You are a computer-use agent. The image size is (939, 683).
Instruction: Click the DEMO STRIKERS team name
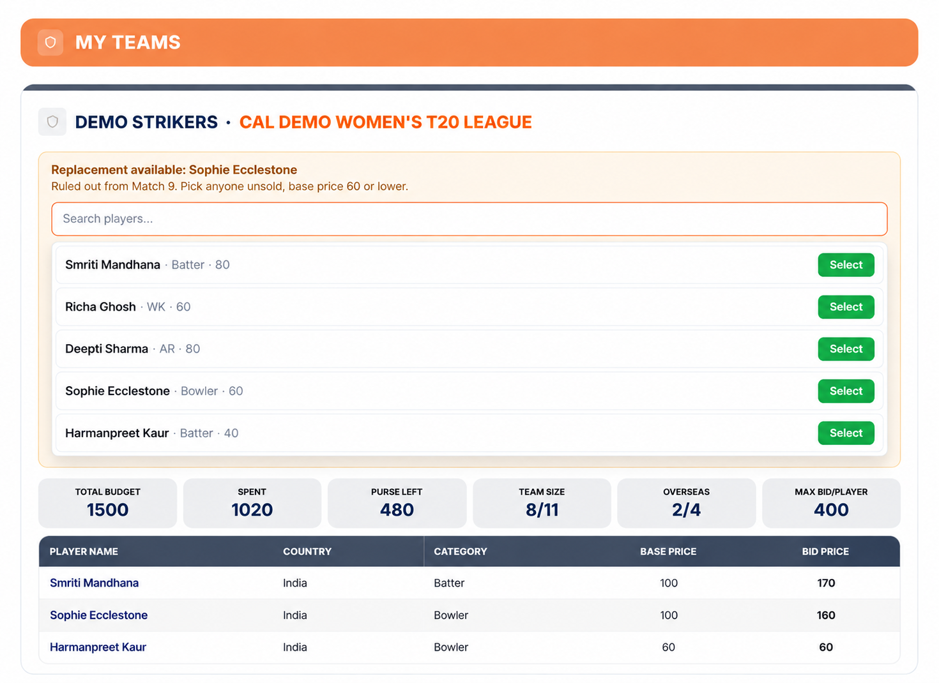[146, 122]
